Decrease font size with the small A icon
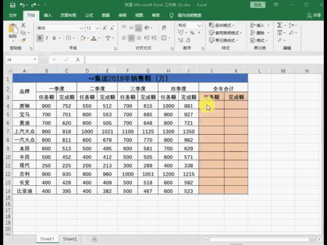Screen dimensions: 327x245 pyautogui.click(x=112, y=28)
